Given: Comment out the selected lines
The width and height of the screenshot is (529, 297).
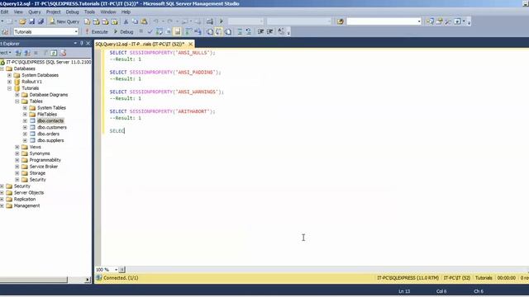Looking at the screenshot, I should [x=240, y=31].
